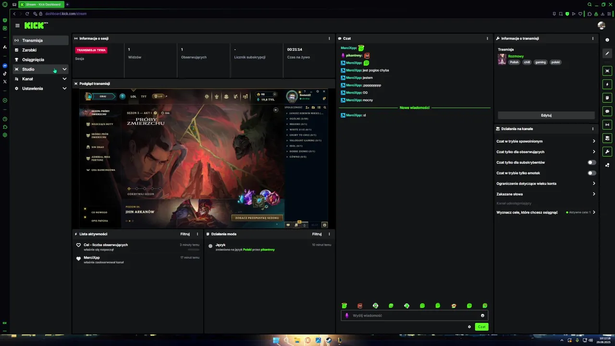Open TikTok in browser sidebar
Image resolution: width=615 pixels, height=346 pixels.
(5, 74)
